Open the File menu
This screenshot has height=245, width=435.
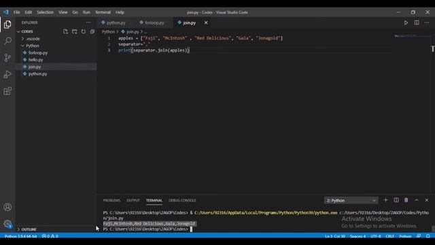point(16,12)
